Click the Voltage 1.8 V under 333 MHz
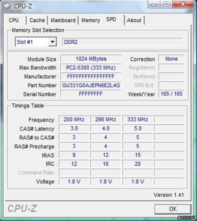 coord(138,182)
